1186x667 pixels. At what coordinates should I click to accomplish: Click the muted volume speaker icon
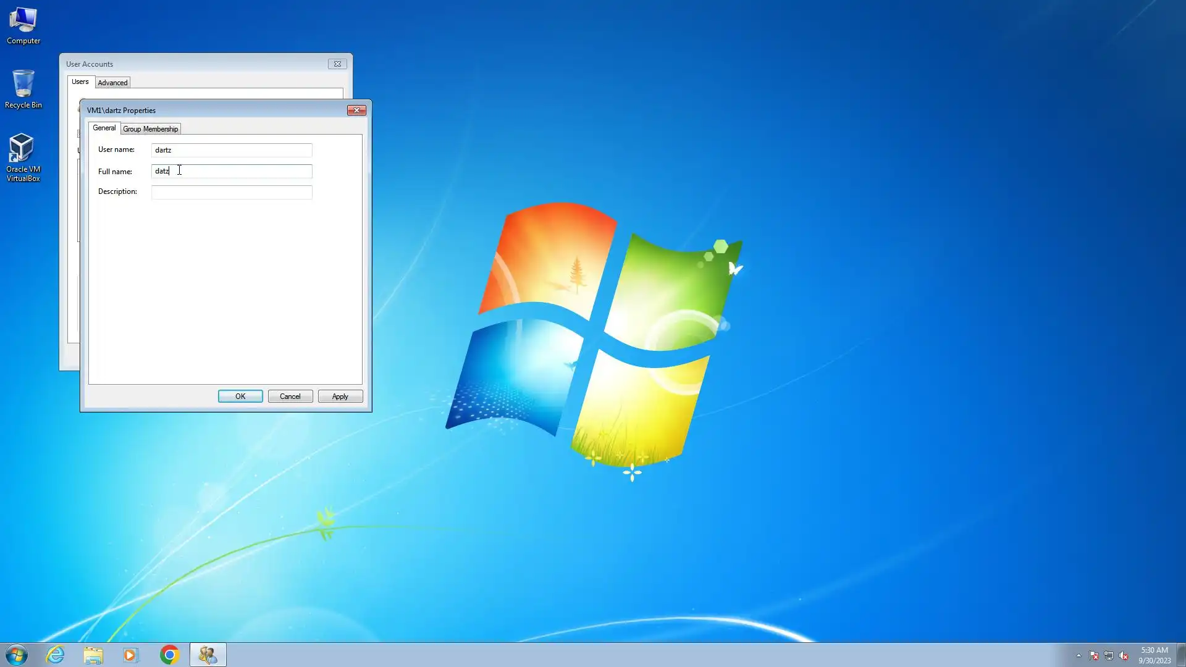[x=1124, y=656]
